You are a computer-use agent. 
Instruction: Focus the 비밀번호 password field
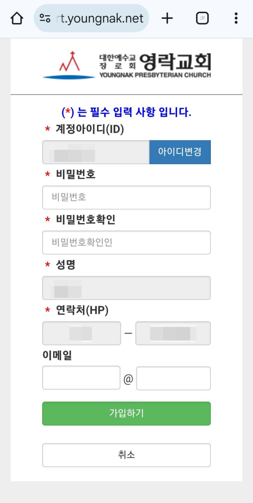pyautogui.click(x=126, y=197)
